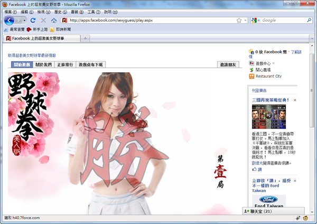
Task: Click the thumbs-up 讚 icon on the ad
Action: click(254, 169)
